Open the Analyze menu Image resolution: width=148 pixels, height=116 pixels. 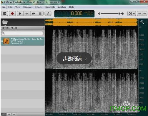click(x=62, y=7)
